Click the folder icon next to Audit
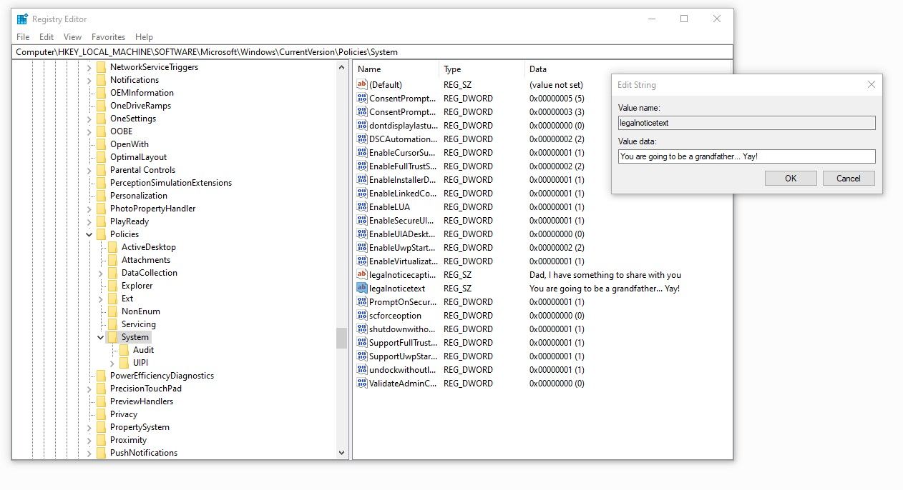The width and height of the screenshot is (903, 490). coord(124,350)
